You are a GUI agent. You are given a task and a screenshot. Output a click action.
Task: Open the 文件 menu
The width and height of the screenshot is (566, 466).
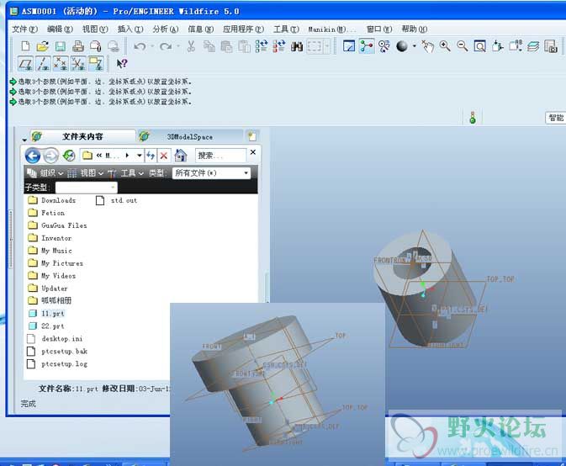point(24,29)
